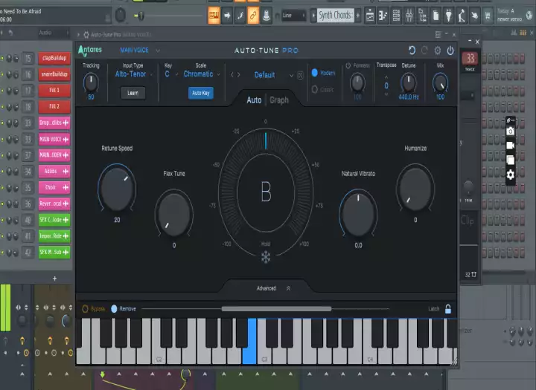Click the preset icon beside Default
Screen dimensions: 536x390
coord(300,76)
